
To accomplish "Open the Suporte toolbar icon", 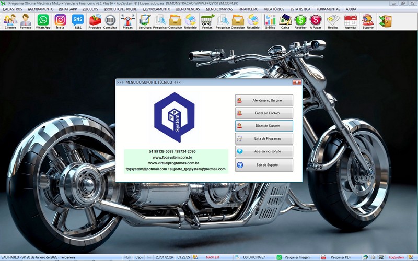I will click(368, 21).
